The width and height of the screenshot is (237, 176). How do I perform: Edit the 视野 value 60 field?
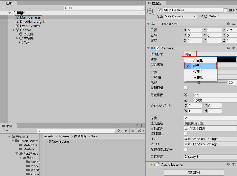point(233,83)
